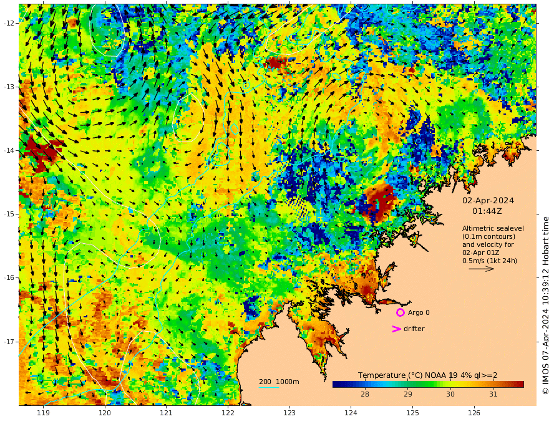This screenshot has width=549, height=424.
Task: Click the time label 01:44Z
Action: (487, 211)
